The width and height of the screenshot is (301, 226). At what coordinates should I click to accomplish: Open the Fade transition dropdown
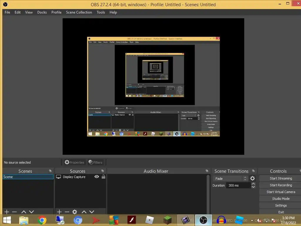[230, 179]
